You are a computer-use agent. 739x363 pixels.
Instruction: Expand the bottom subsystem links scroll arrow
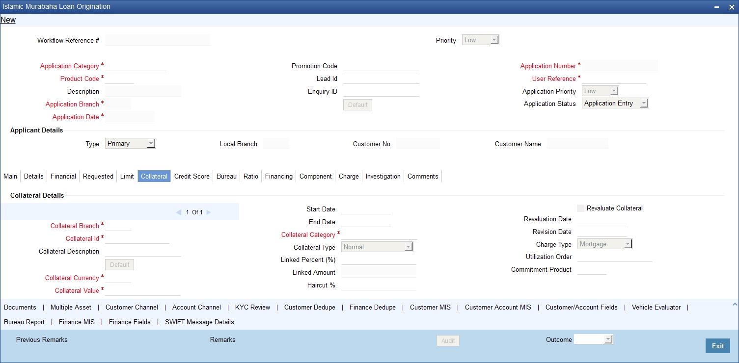pos(735,305)
